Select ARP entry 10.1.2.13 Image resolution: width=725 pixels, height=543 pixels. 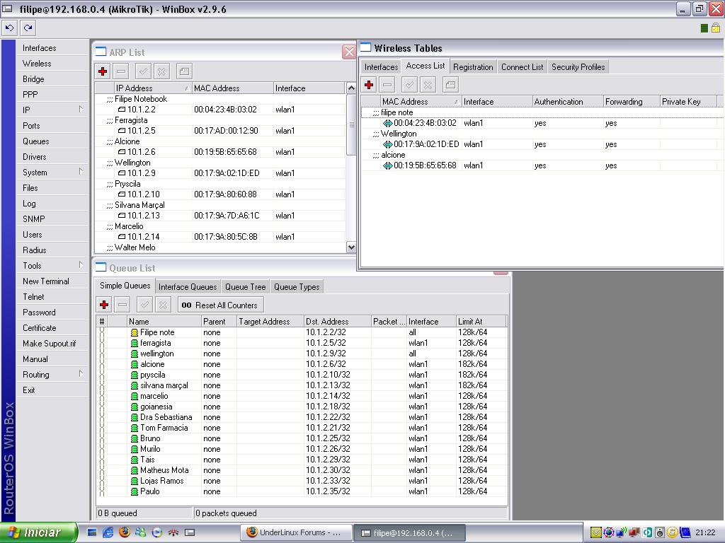coord(221,216)
